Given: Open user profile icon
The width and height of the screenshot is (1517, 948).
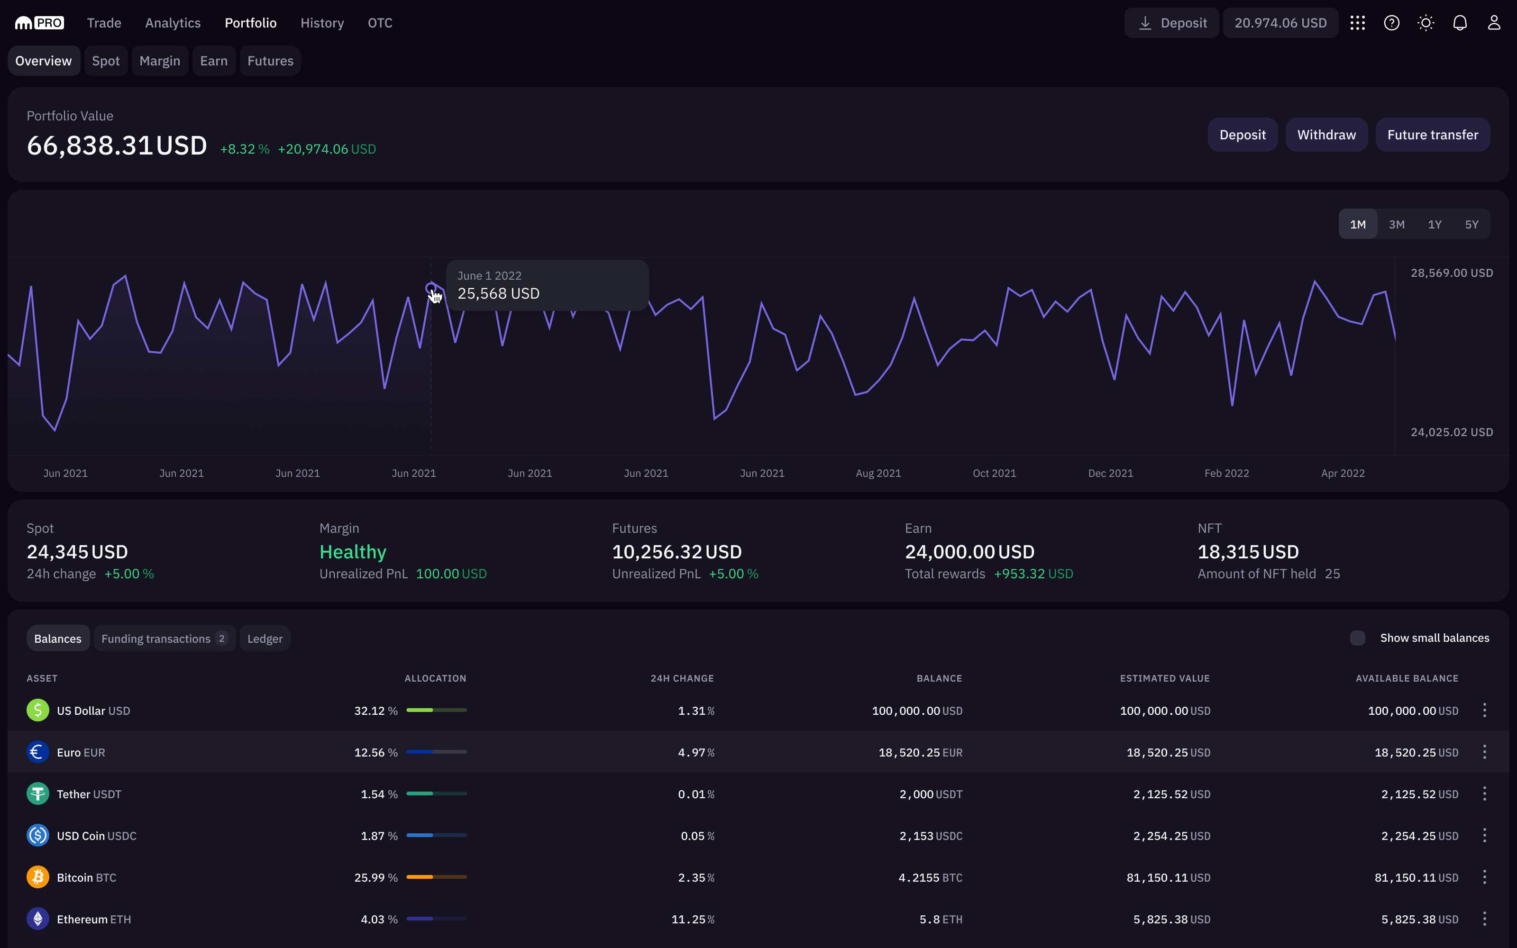Looking at the screenshot, I should pos(1494,23).
